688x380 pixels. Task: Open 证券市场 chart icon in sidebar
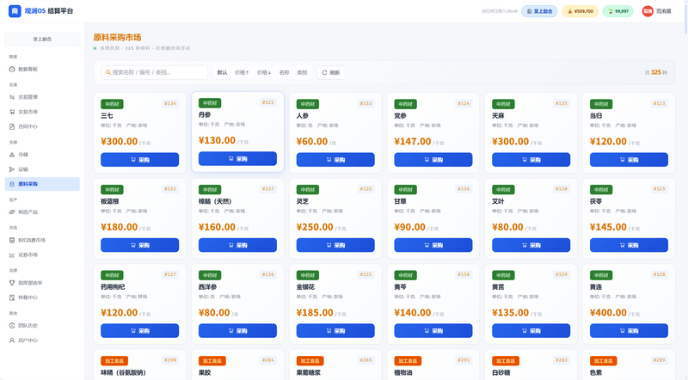click(x=12, y=255)
